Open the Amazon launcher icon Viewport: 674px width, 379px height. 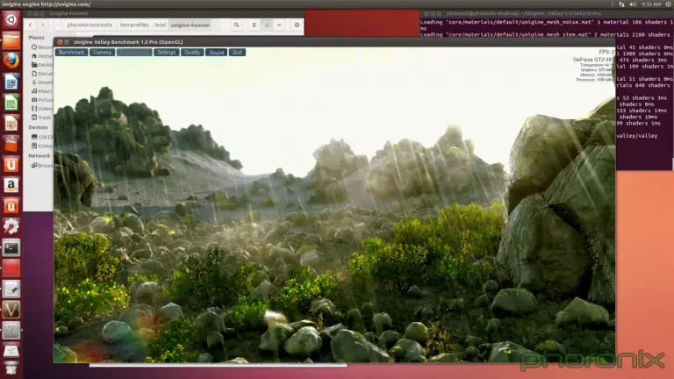click(11, 185)
